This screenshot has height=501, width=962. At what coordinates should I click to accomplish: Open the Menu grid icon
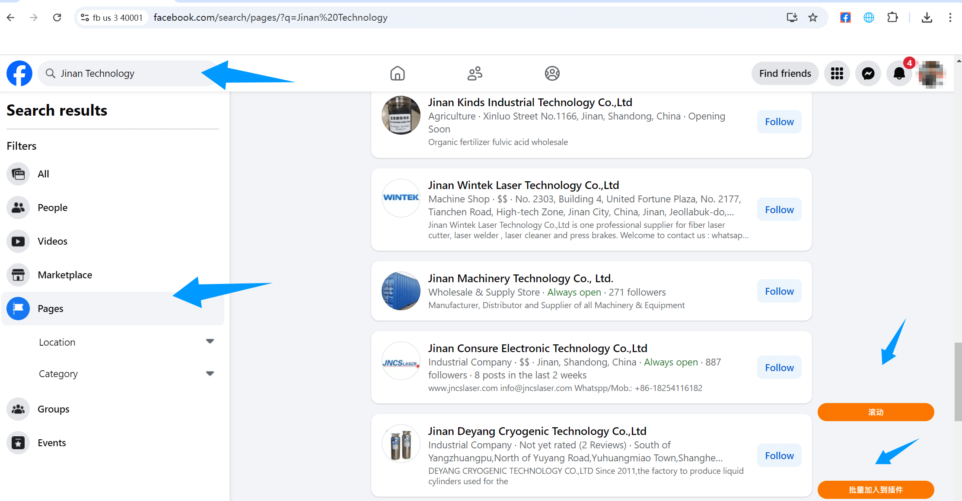837,74
